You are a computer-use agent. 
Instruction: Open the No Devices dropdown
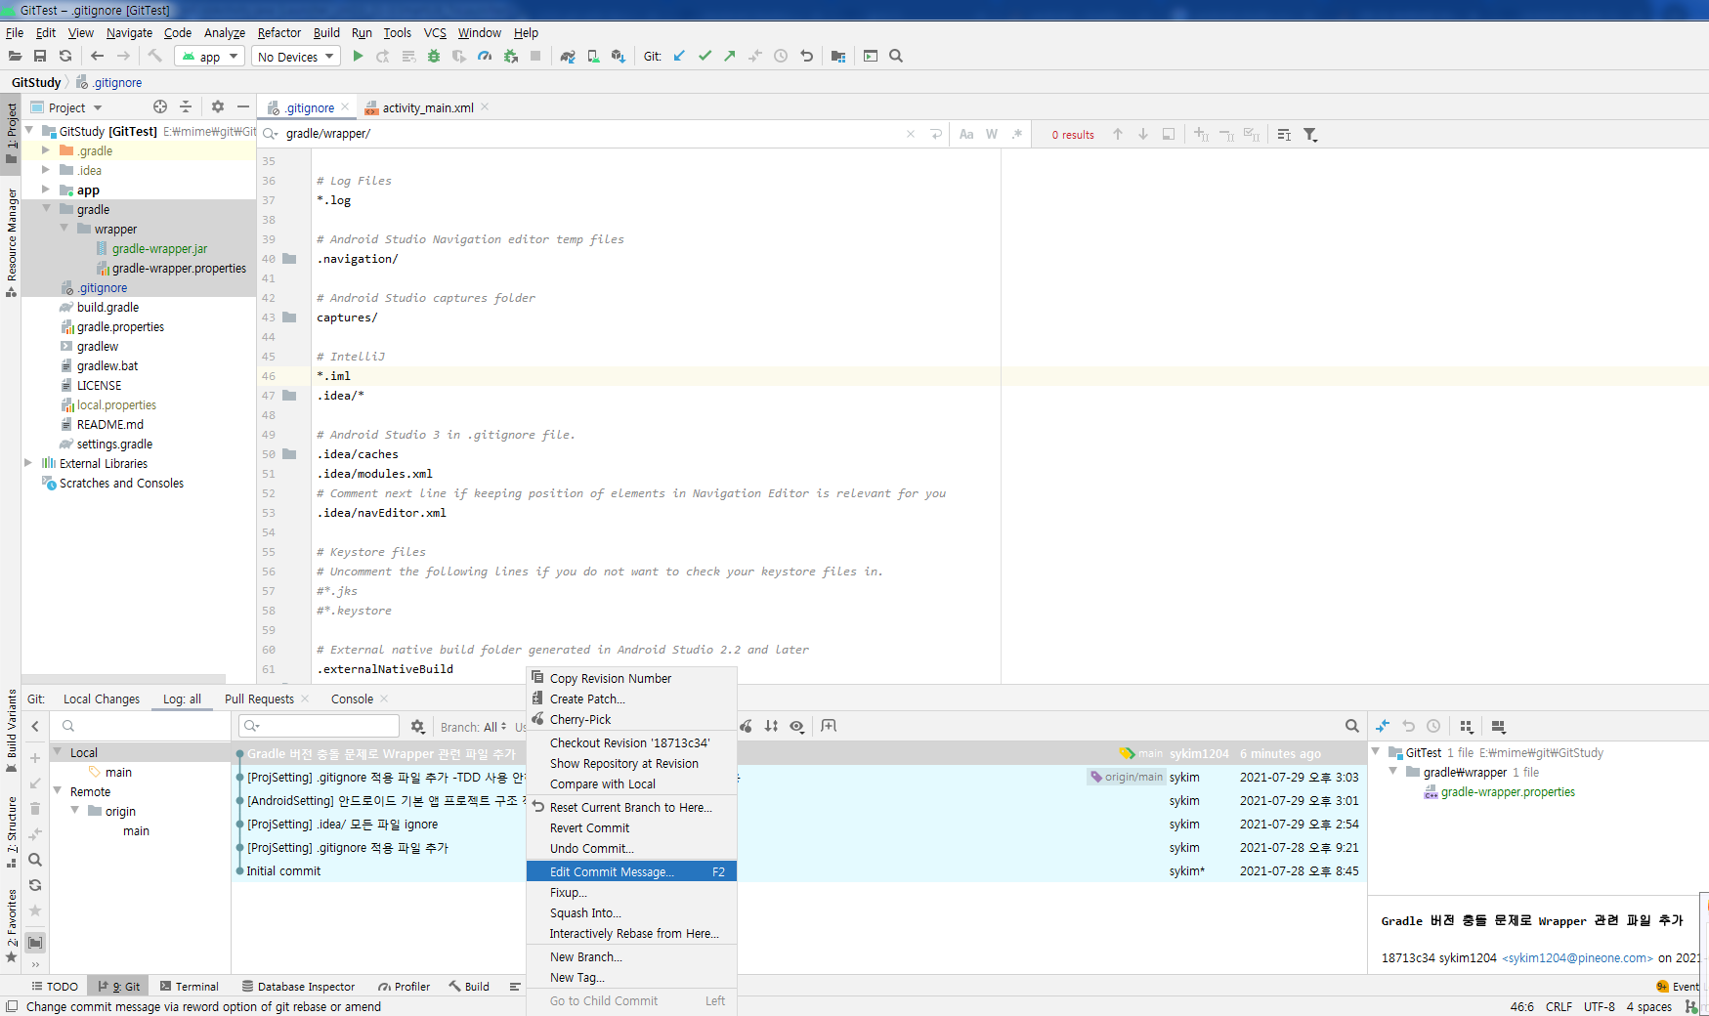[x=295, y=57]
